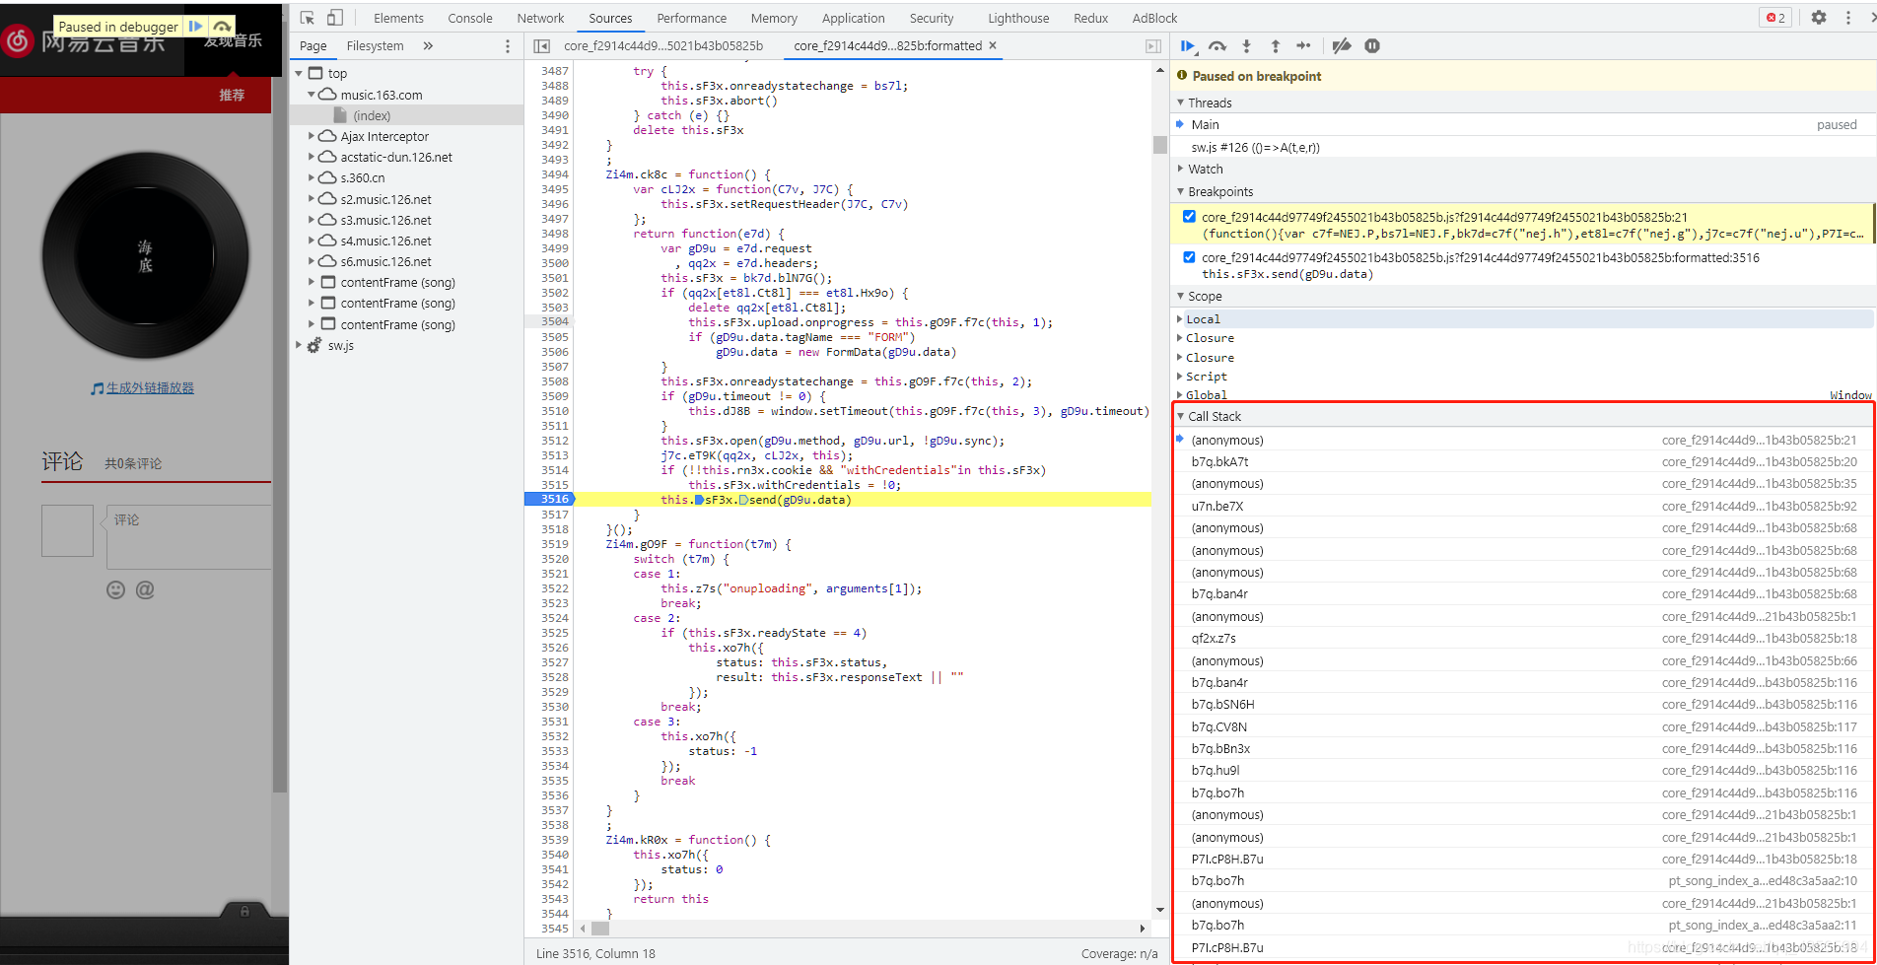Click the code editor vertical scrollbar thumb
The image size is (1877, 965).
pos(1159,145)
